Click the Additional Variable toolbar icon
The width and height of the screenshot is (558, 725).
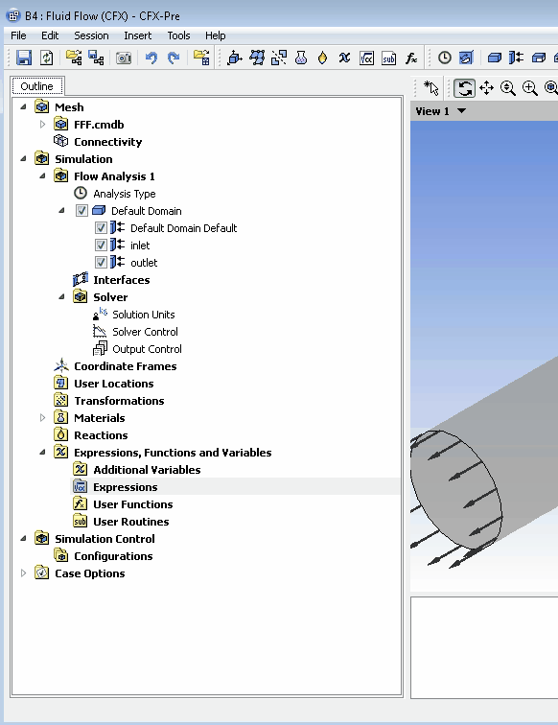click(x=344, y=58)
